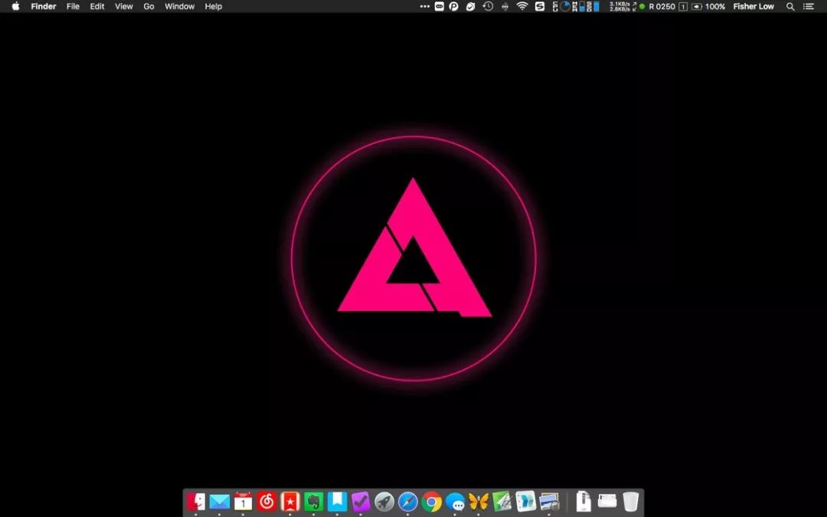Expand the battery 100% status menu
Screen dimensions: 827x517
coord(708,6)
